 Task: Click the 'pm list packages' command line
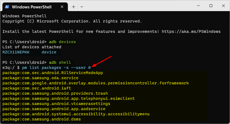[x=56, y=68]
